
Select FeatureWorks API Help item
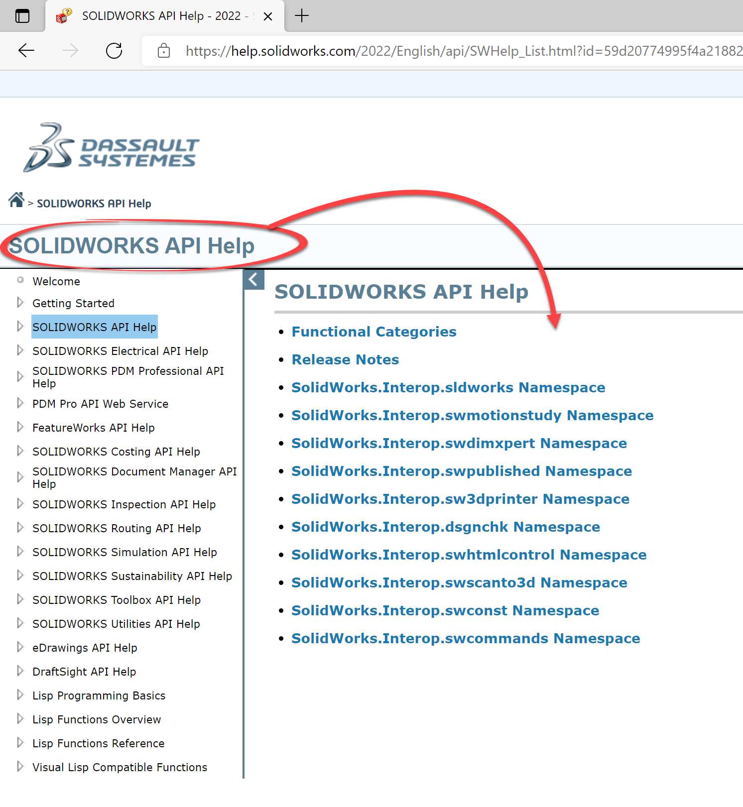[x=94, y=428]
